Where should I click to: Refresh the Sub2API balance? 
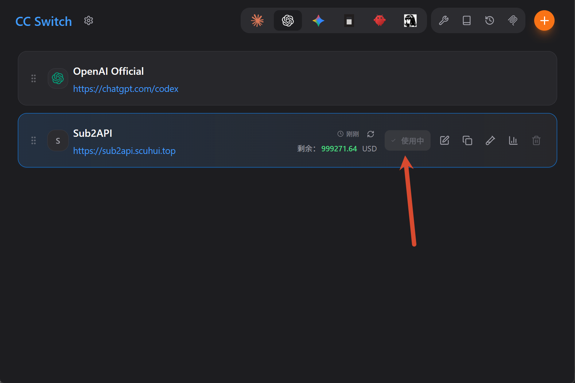point(371,134)
